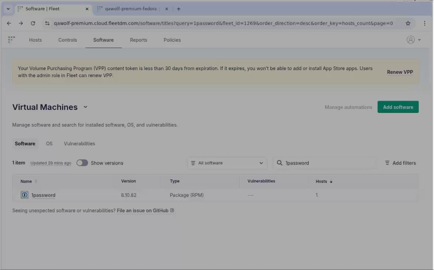Open new browser tab
434x270 pixels.
pos(179,9)
